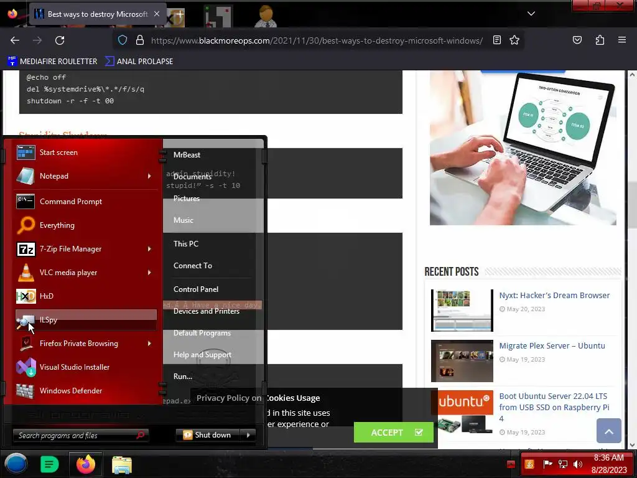The width and height of the screenshot is (637, 478).
Task: Expand 7-Zip File Manager submenu arrow
Action: tap(149, 249)
